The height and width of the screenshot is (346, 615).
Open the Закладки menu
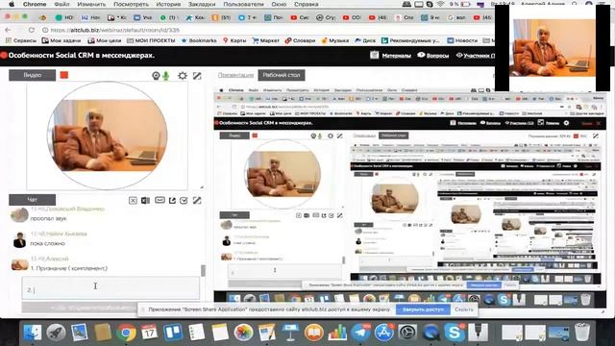point(202,4)
